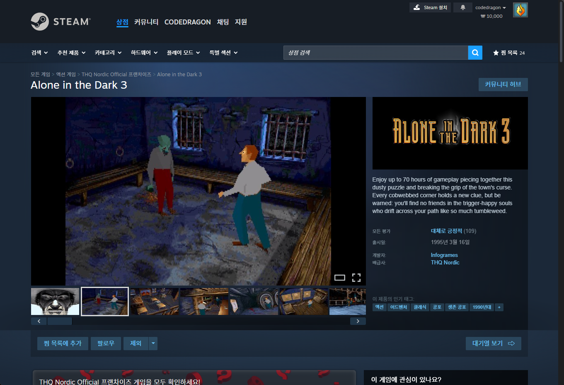This screenshot has height=385, width=564.
Task: Toggle fullscreen on the screenshot viewer
Action: click(x=356, y=278)
